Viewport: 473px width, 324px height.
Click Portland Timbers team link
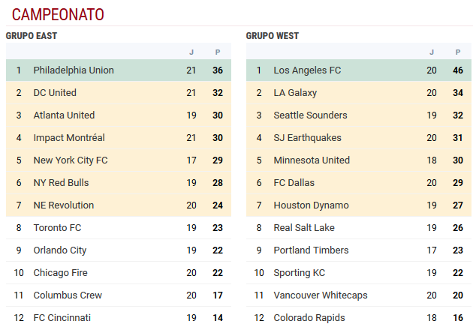[311, 250]
